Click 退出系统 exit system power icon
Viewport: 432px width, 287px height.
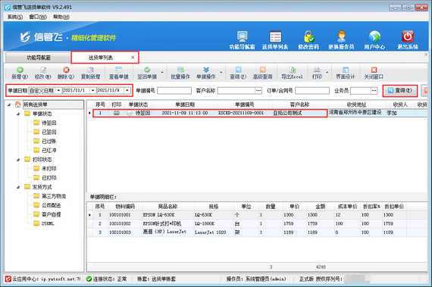408,36
